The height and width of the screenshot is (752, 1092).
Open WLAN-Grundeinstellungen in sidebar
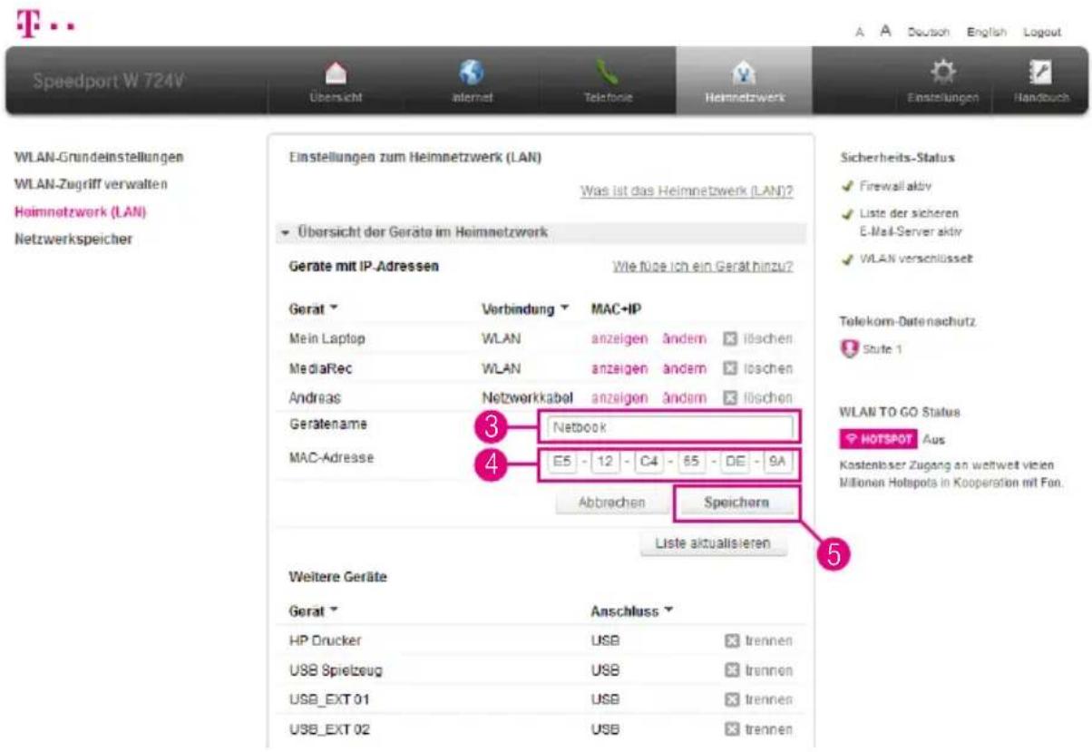(99, 157)
